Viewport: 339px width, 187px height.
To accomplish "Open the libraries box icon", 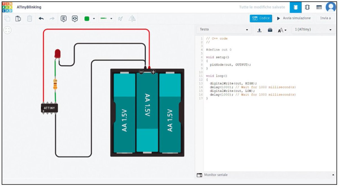I will pyautogui.click(x=270, y=30).
